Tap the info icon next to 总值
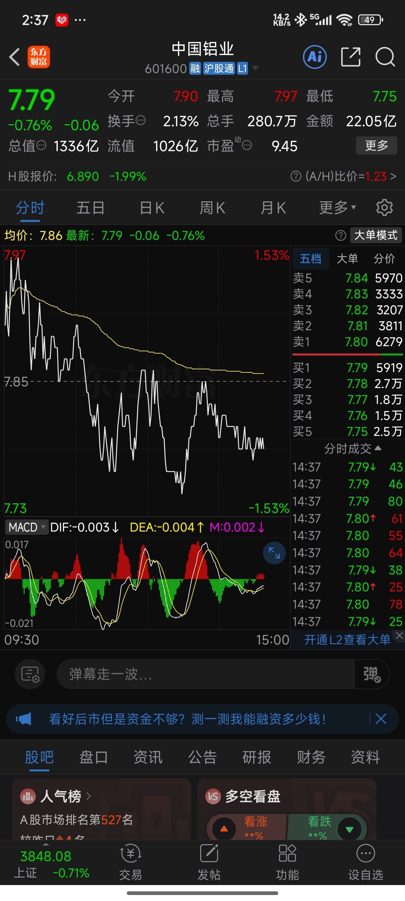 pyautogui.click(x=41, y=146)
